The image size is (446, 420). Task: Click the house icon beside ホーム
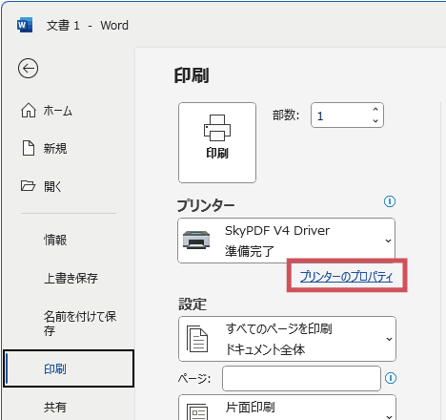pos(29,111)
